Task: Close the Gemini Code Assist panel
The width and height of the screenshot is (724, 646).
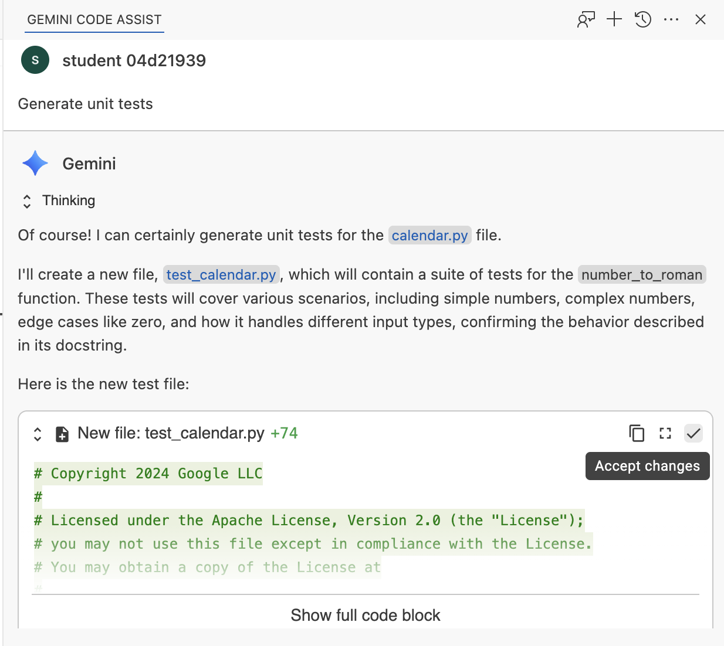Action: point(700,20)
